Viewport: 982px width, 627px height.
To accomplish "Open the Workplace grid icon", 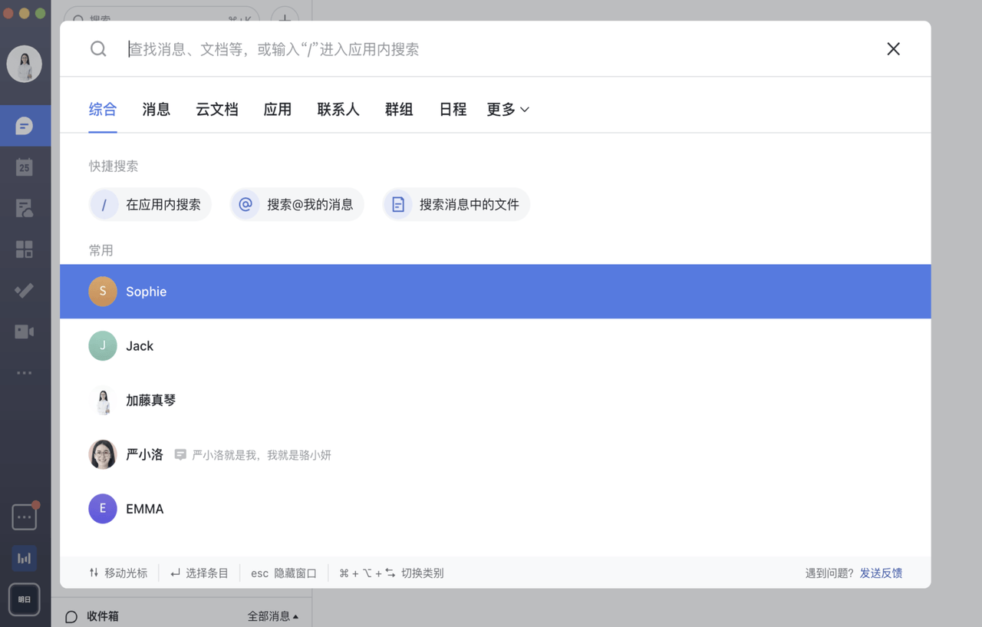I will (x=25, y=249).
